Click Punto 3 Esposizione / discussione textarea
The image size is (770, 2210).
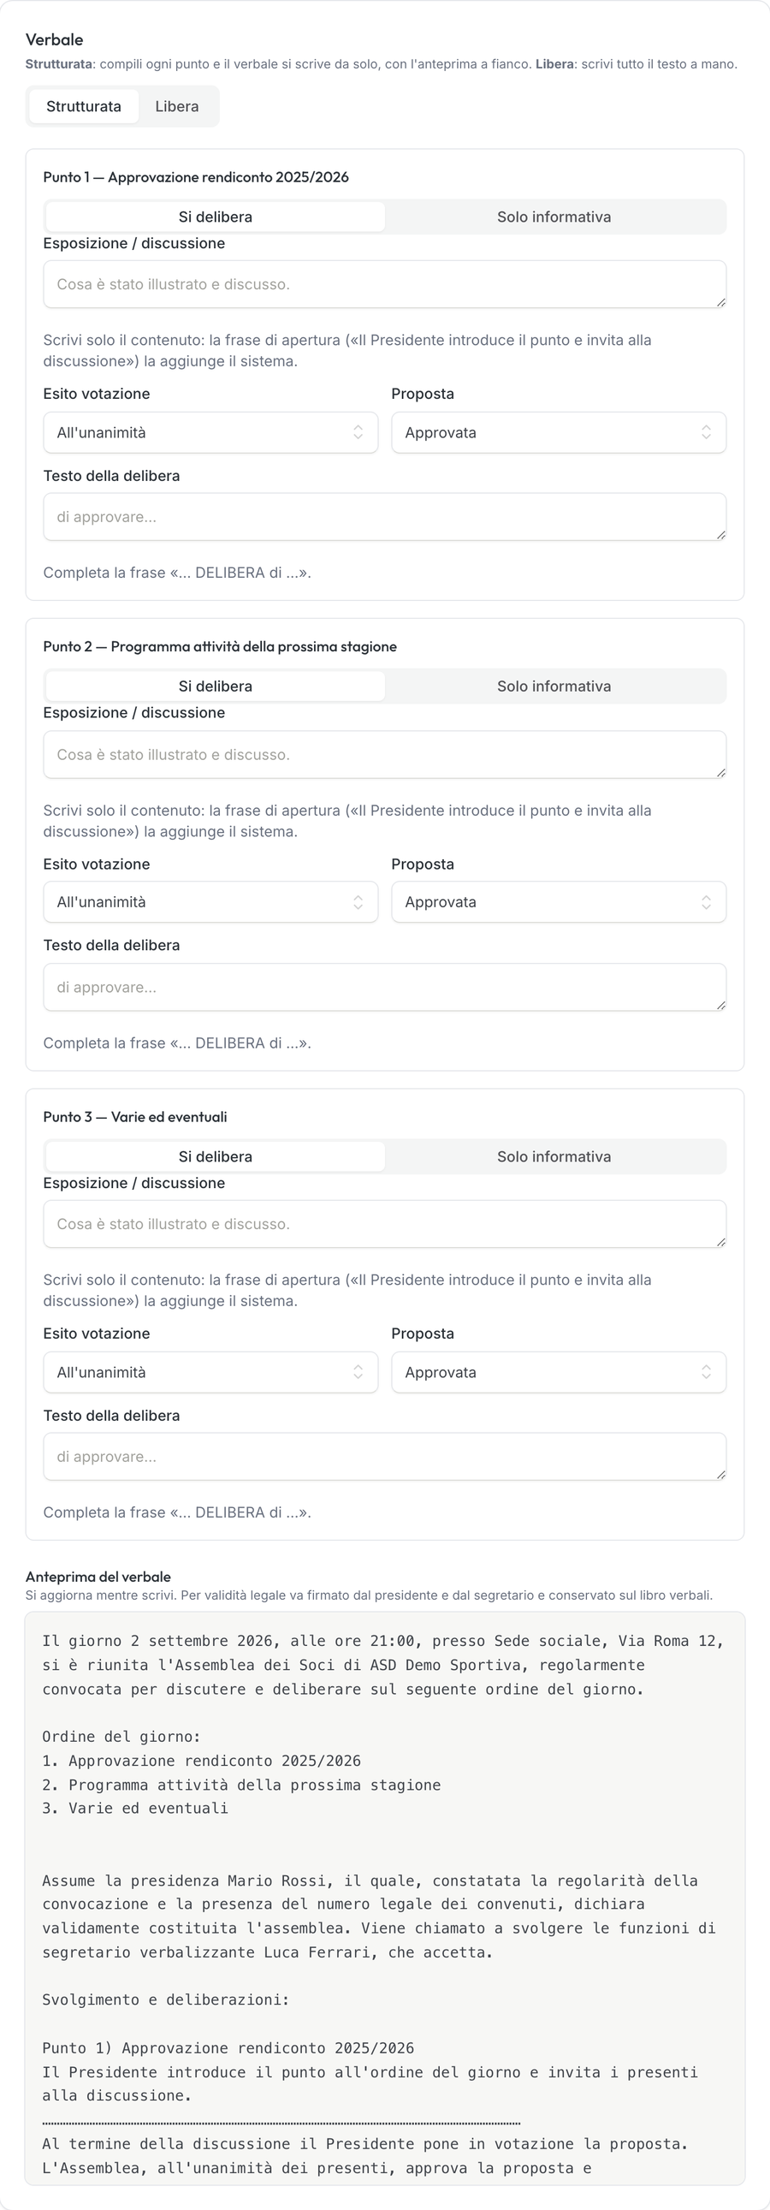tap(385, 1224)
